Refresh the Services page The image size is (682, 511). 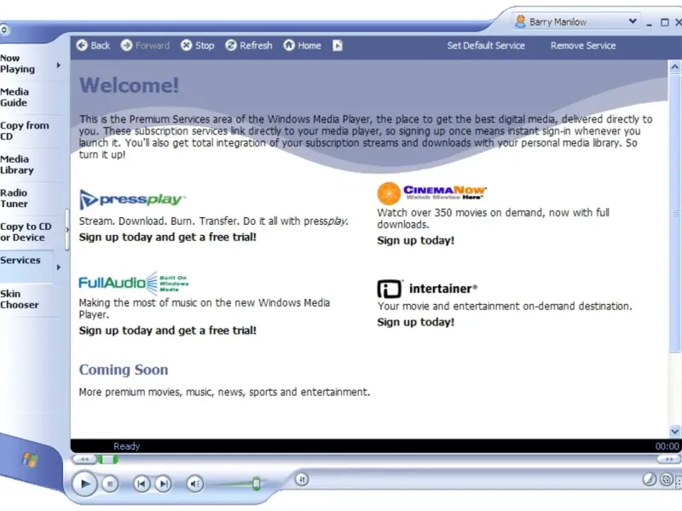pyautogui.click(x=249, y=45)
